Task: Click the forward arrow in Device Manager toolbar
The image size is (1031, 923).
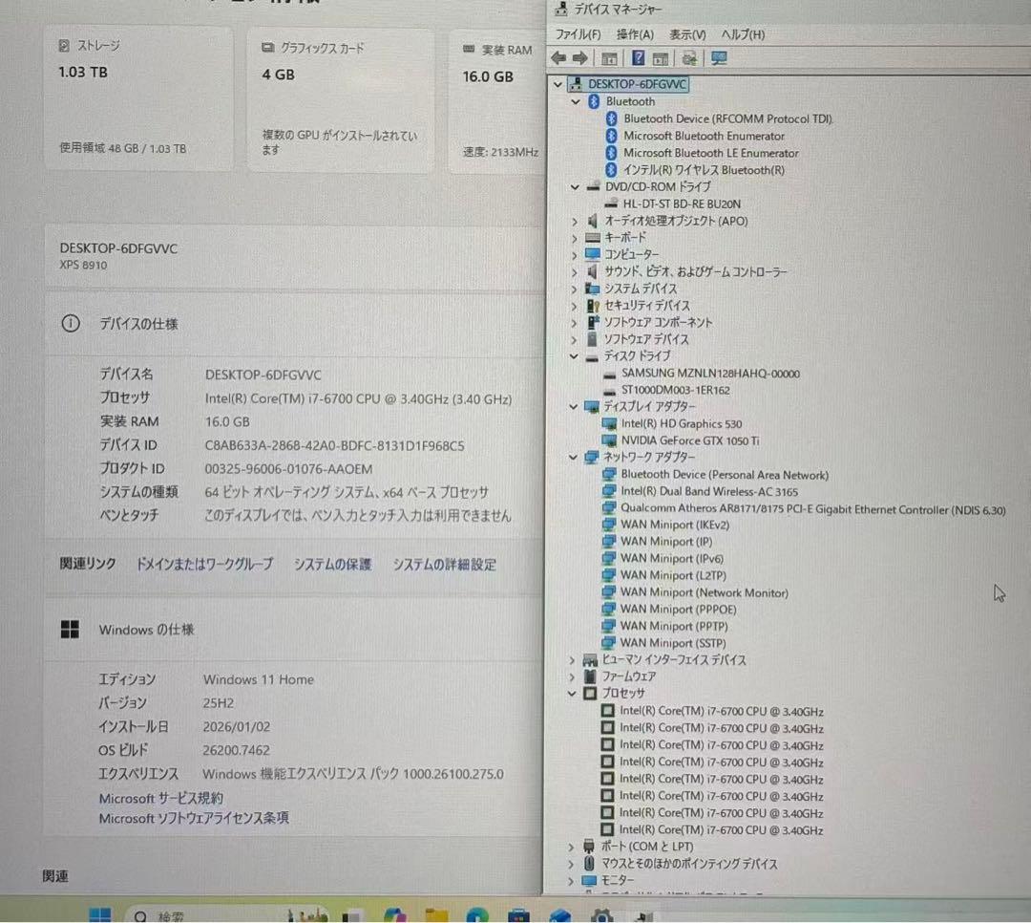Action: [579, 58]
